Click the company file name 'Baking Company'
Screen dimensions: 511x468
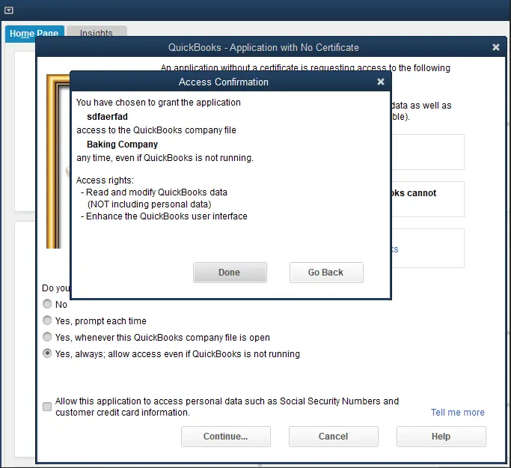(x=122, y=145)
